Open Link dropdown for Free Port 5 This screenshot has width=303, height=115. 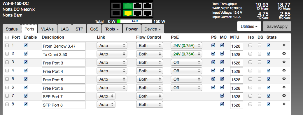112,79
